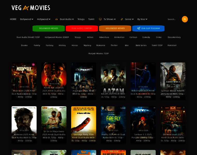Open the Animation genre link

[119, 37]
